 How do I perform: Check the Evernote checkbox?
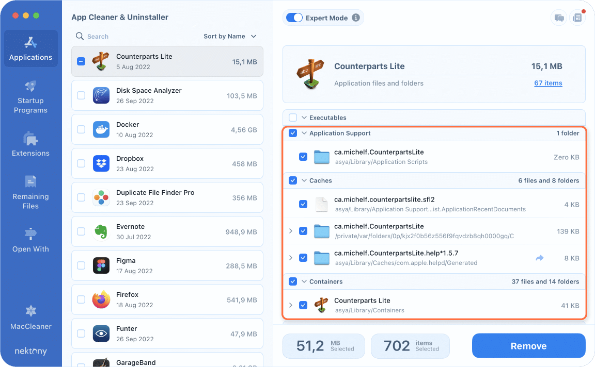click(81, 232)
